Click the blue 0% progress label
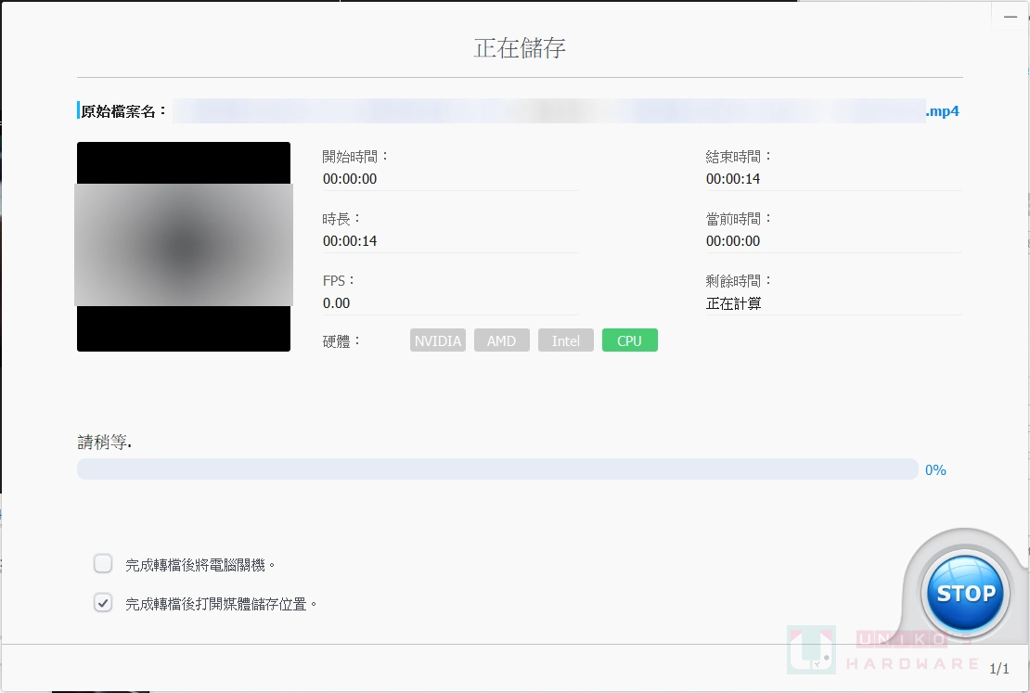Screen dimensions: 1030x693 point(935,469)
